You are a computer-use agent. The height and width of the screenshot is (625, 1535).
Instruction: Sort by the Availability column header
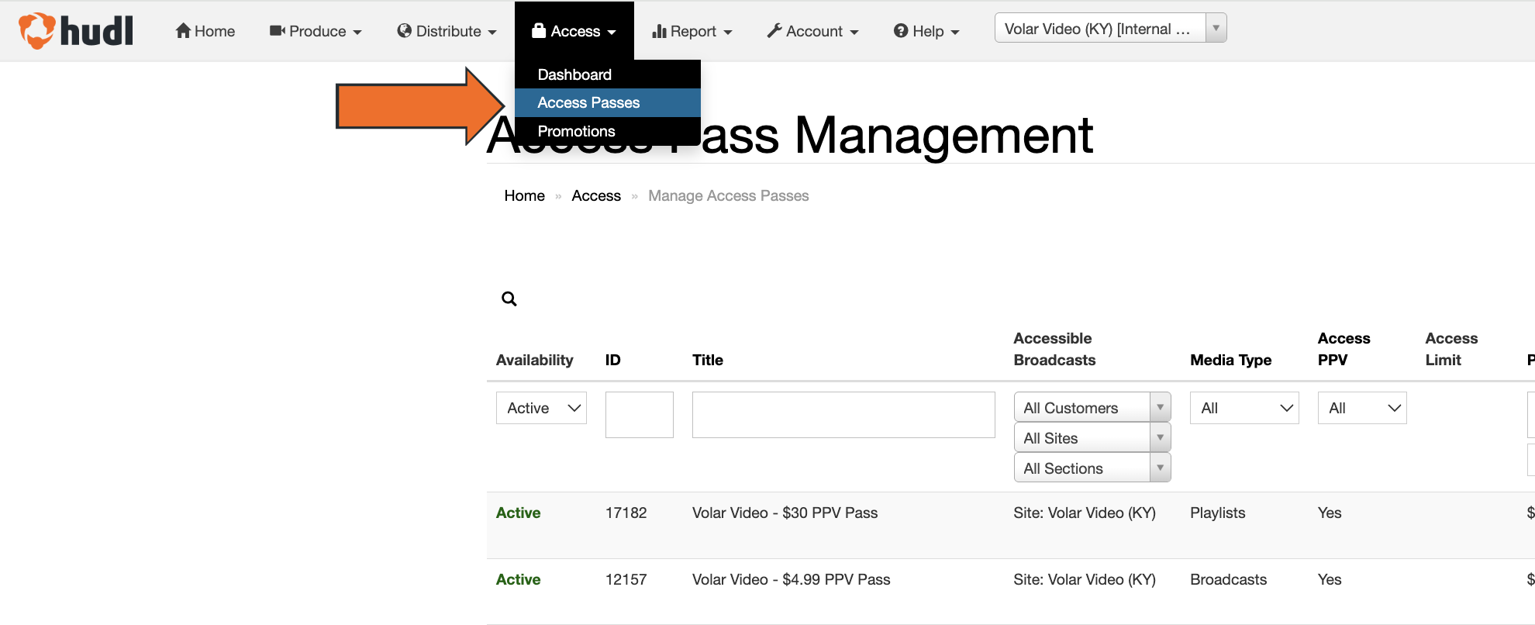point(535,360)
